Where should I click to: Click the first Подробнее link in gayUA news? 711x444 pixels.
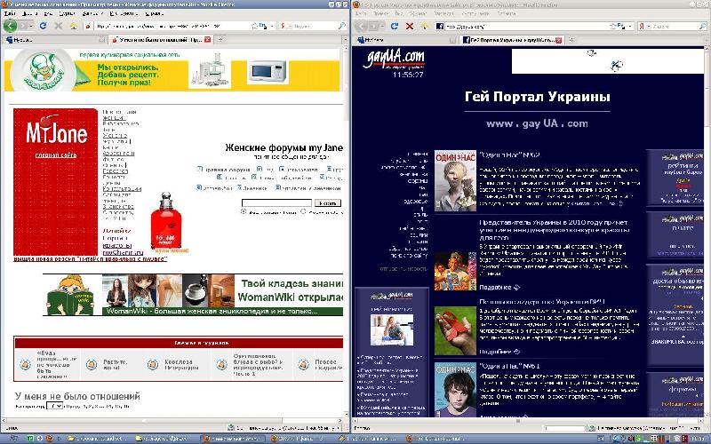tap(499, 287)
